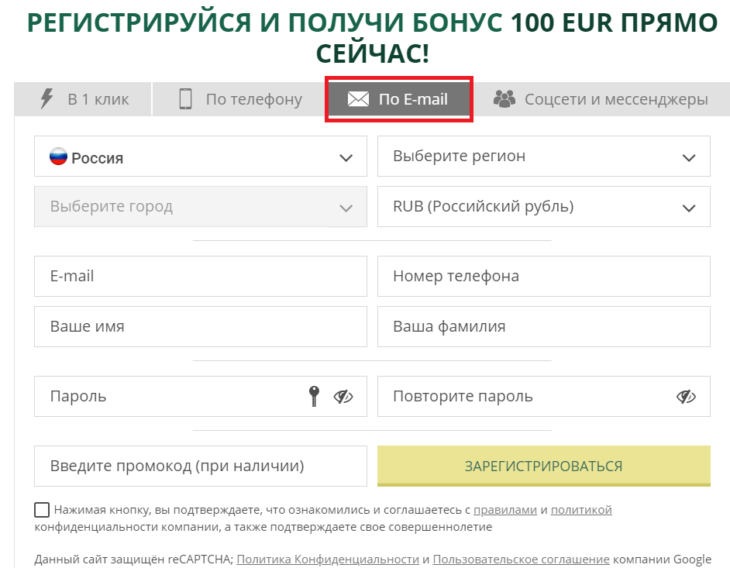
Task: Toggle password visibility in Пароль field
Action: pyautogui.click(x=343, y=397)
